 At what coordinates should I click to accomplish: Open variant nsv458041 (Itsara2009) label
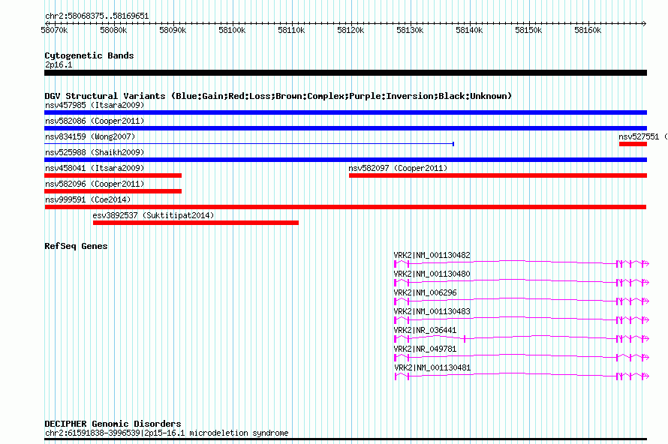(95, 168)
